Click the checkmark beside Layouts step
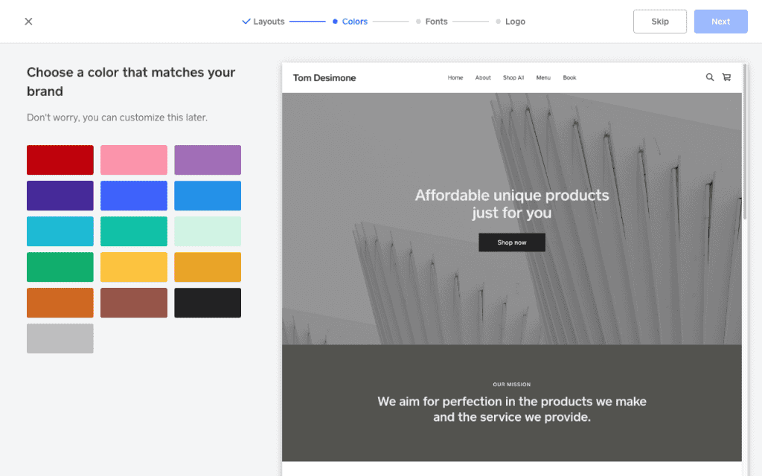This screenshot has width=762, height=476. (246, 22)
